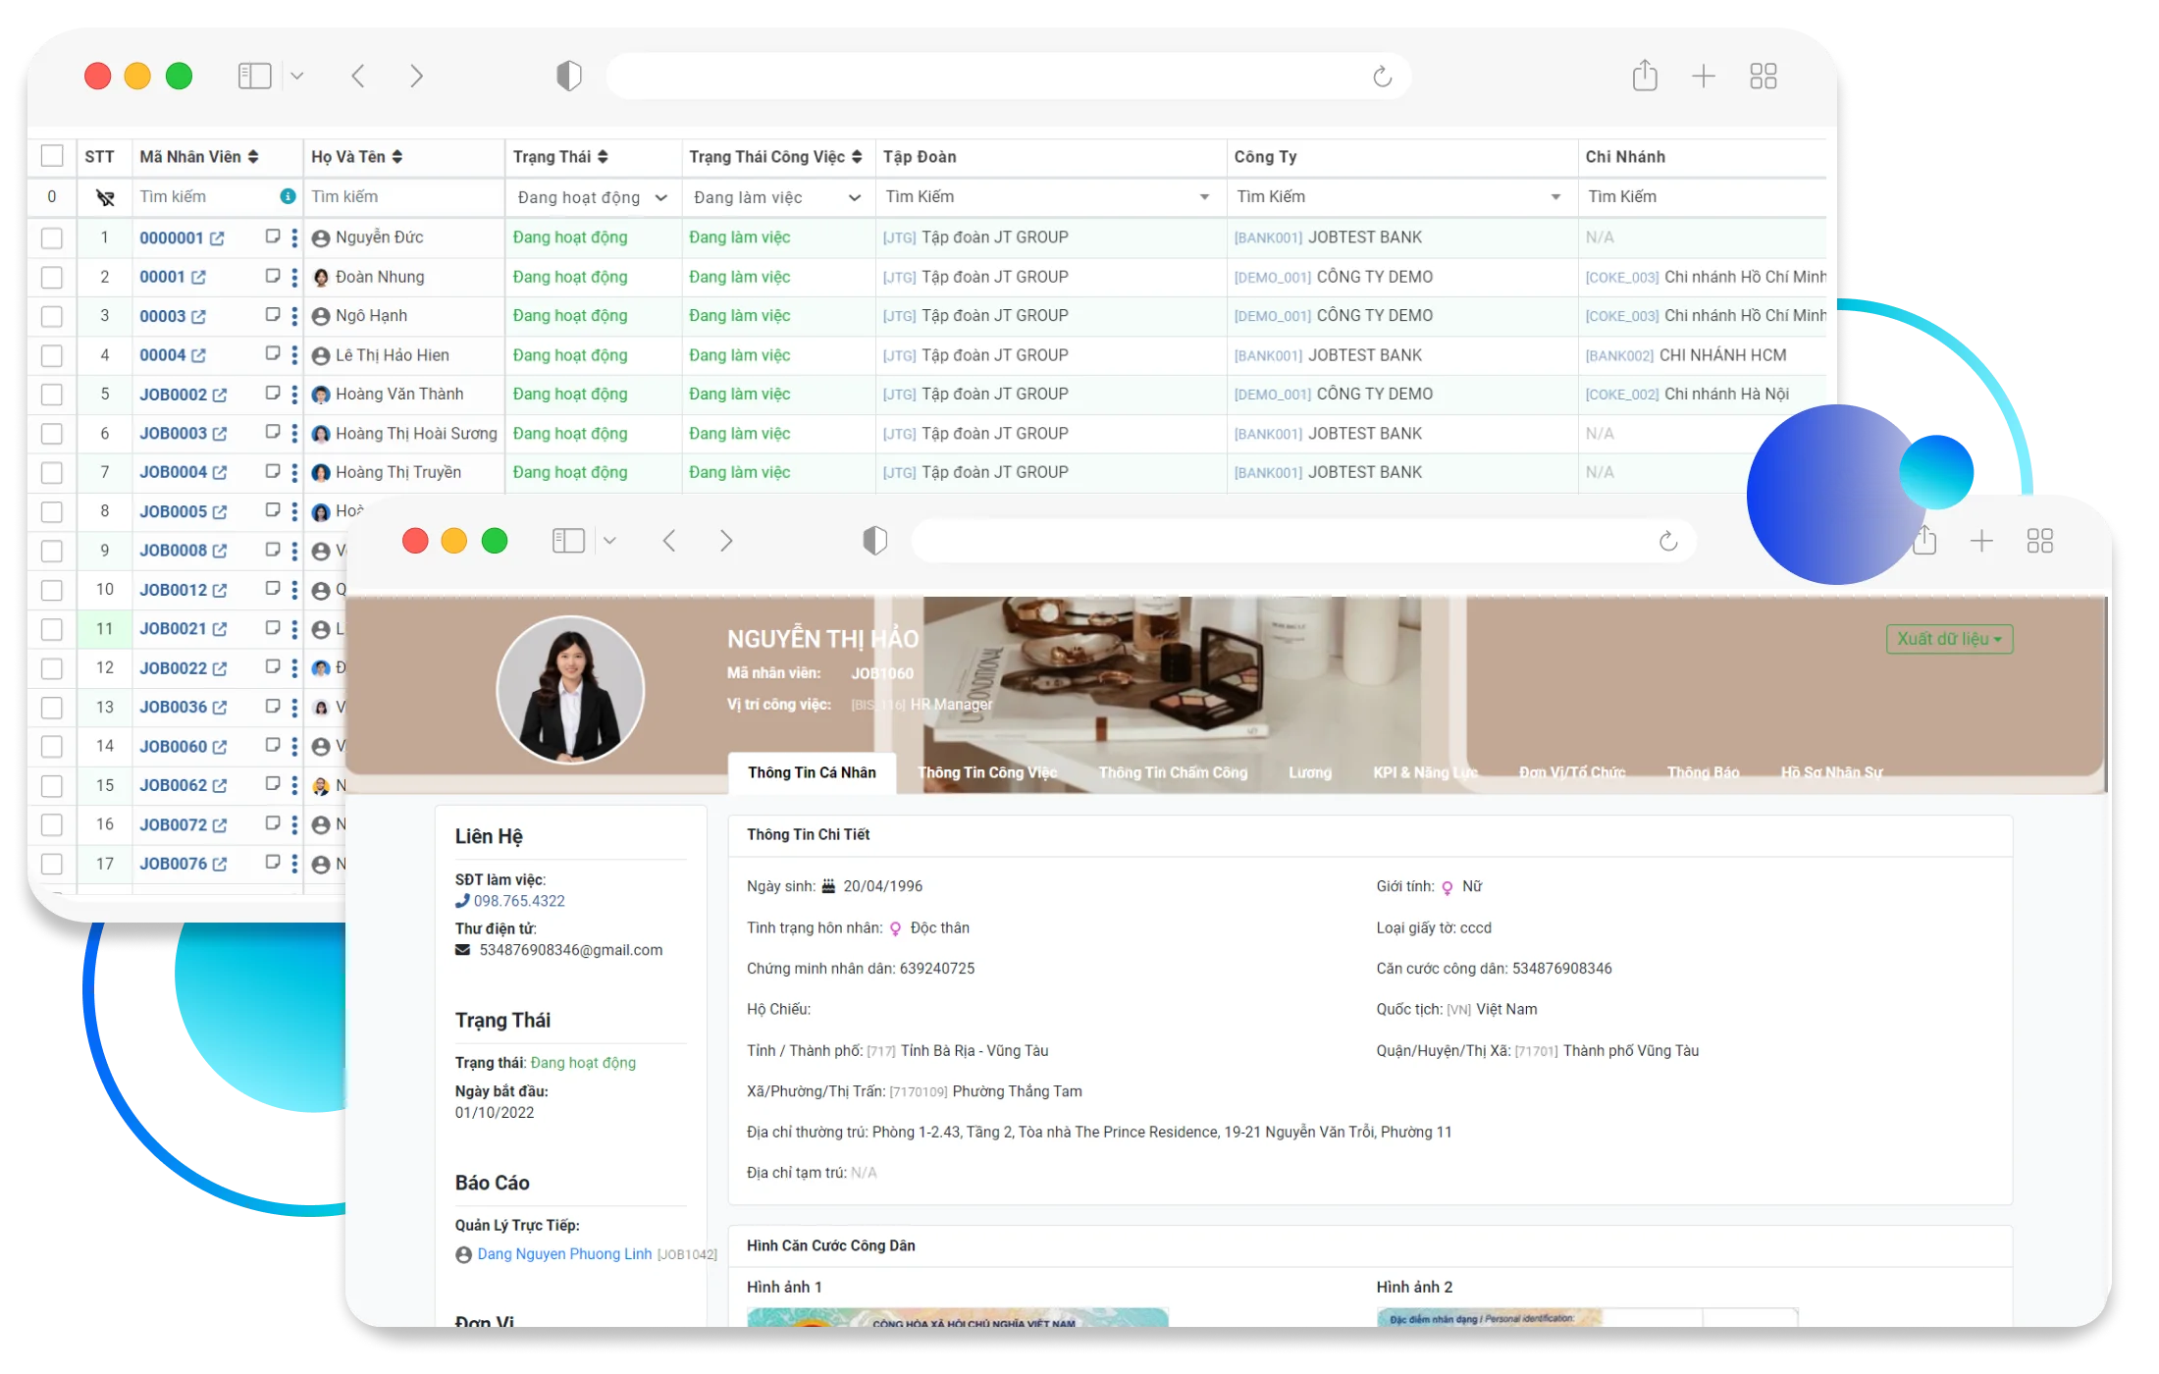Sort by Mã Nhân Viên column arrows

point(253,157)
